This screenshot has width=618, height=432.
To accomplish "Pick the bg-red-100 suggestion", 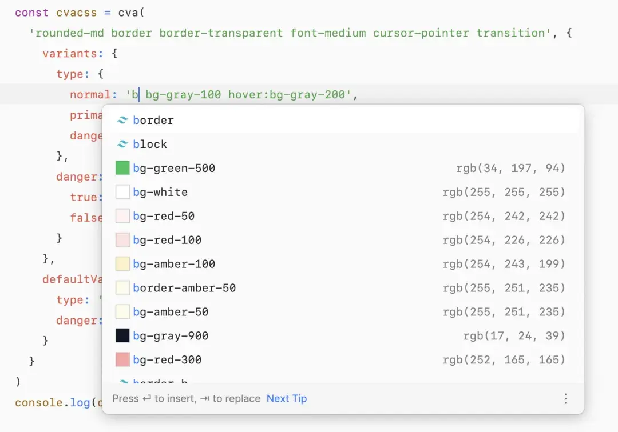I will click(x=343, y=240).
